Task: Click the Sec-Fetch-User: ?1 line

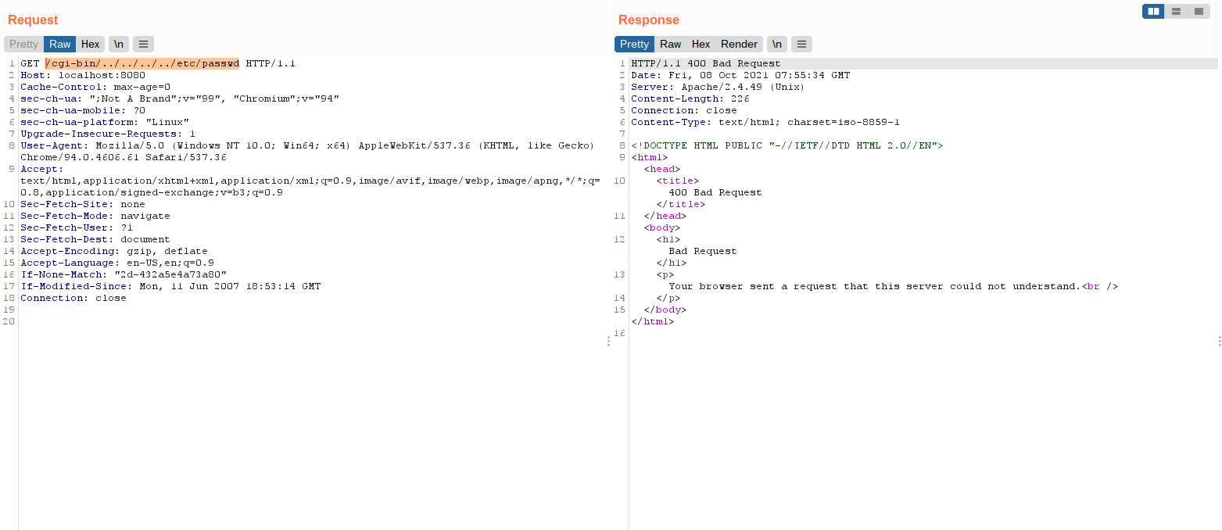Action: pos(77,227)
